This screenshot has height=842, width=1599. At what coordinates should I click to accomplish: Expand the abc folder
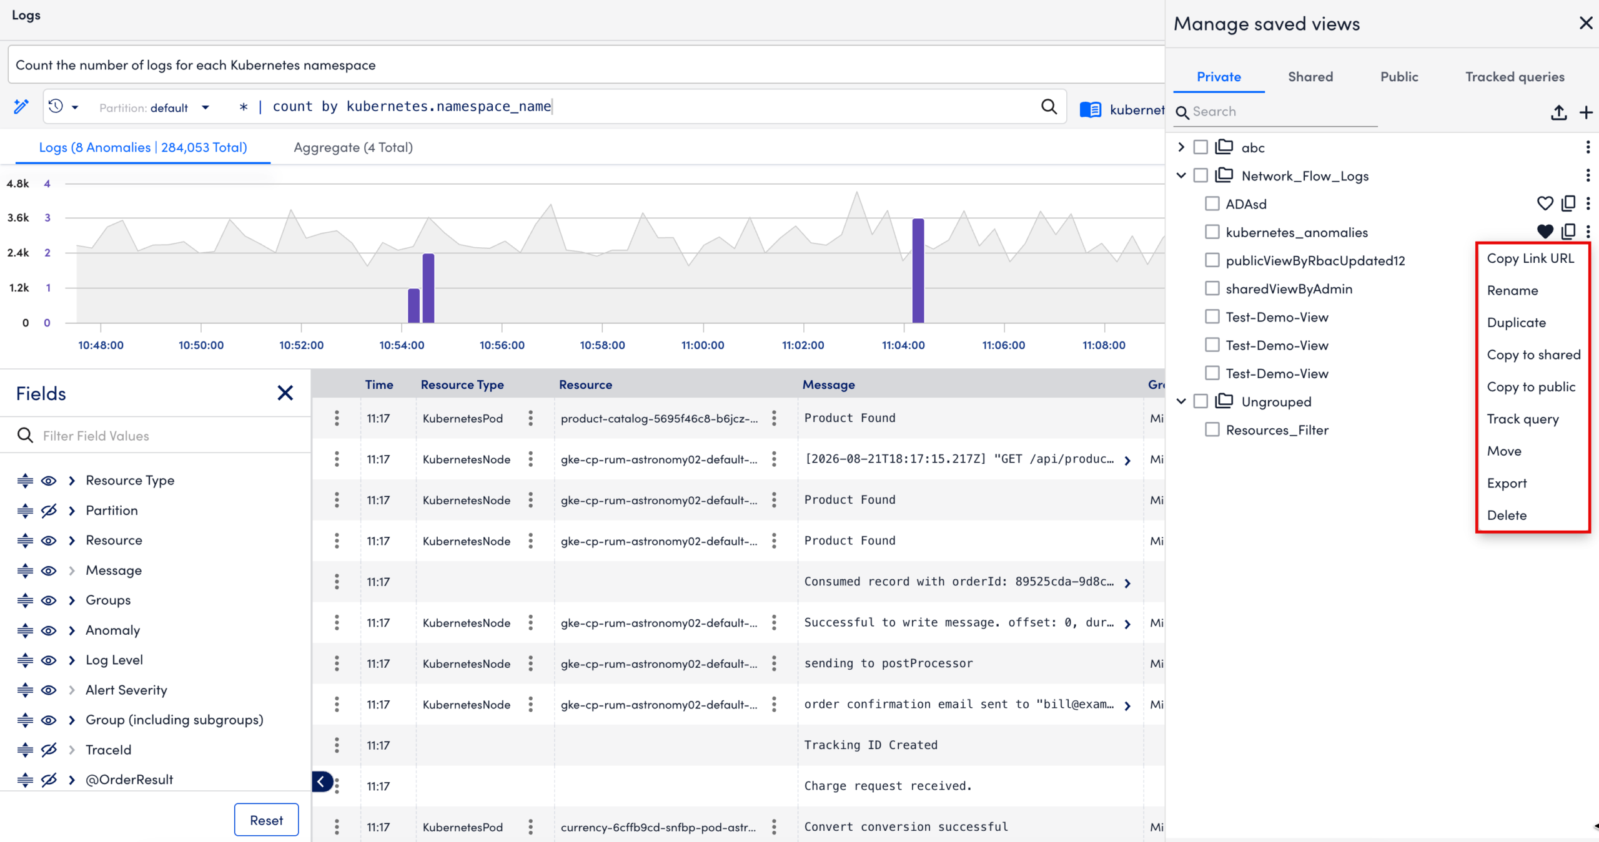coord(1181,147)
